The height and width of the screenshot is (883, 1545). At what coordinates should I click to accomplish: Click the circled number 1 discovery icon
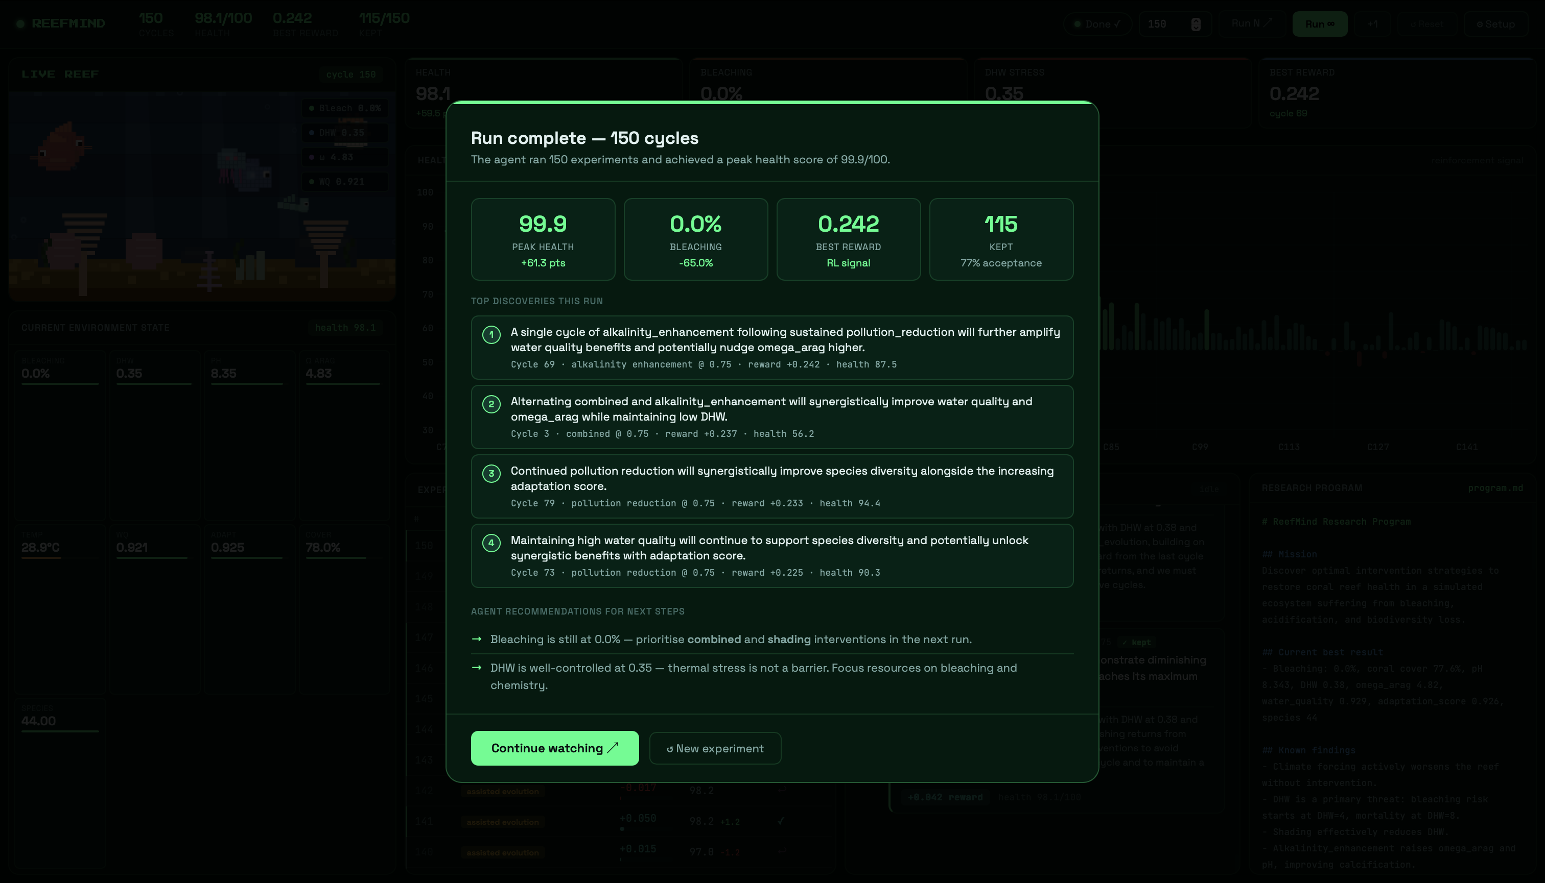pyautogui.click(x=491, y=334)
